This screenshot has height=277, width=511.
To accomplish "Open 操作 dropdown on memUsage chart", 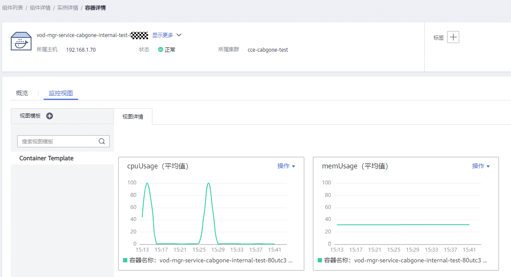I will [481, 166].
